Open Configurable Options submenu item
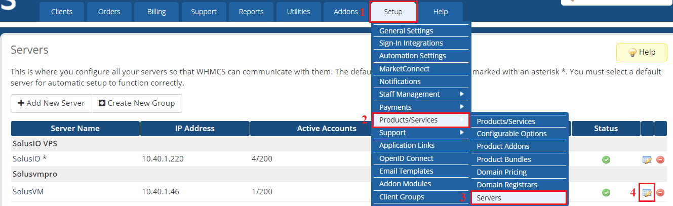This screenshot has height=206, width=673. point(511,134)
